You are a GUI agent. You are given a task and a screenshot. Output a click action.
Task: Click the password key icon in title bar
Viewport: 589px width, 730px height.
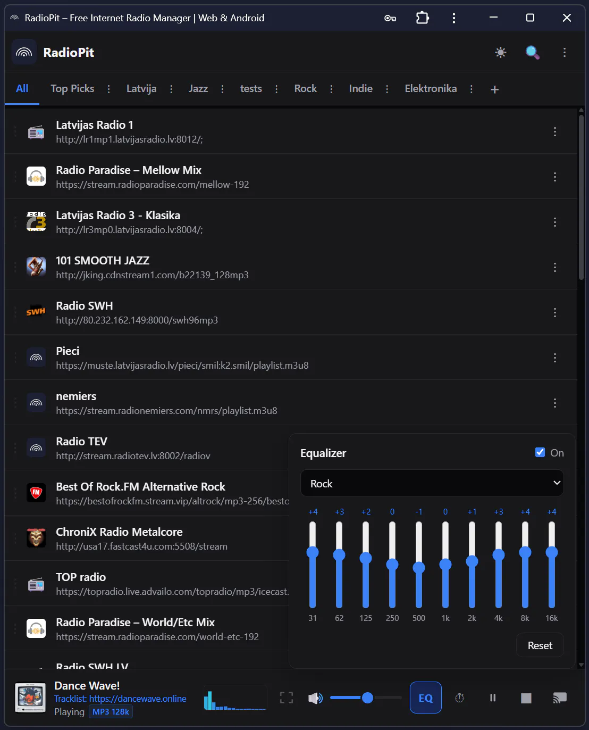click(390, 18)
